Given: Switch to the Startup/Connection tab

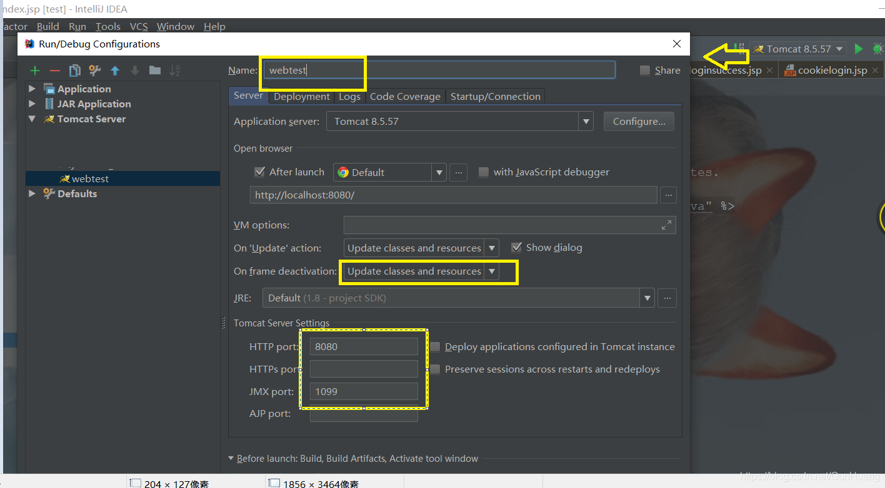Looking at the screenshot, I should pos(496,96).
